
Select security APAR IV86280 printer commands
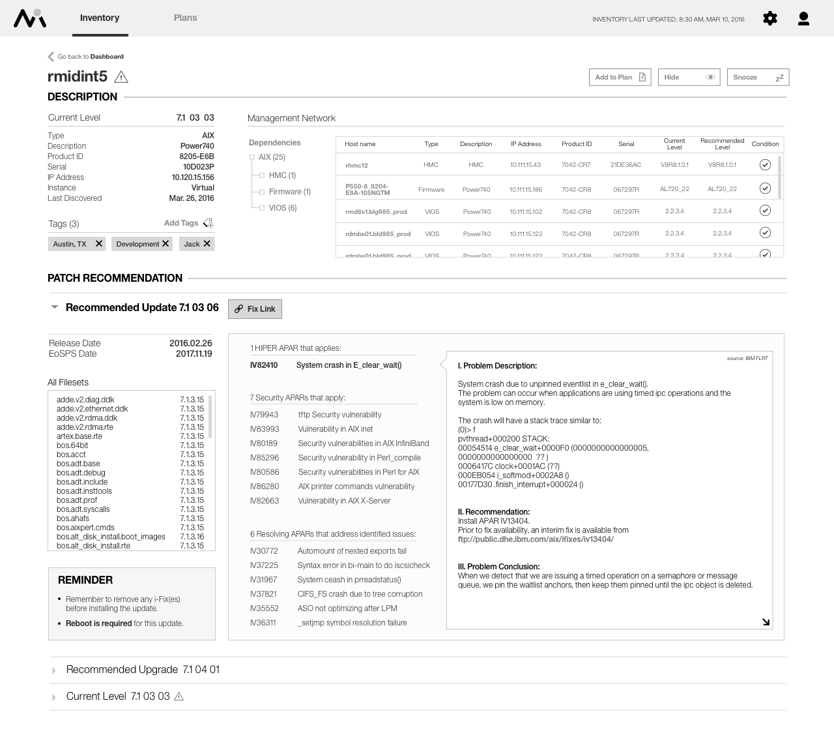tap(332, 487)
